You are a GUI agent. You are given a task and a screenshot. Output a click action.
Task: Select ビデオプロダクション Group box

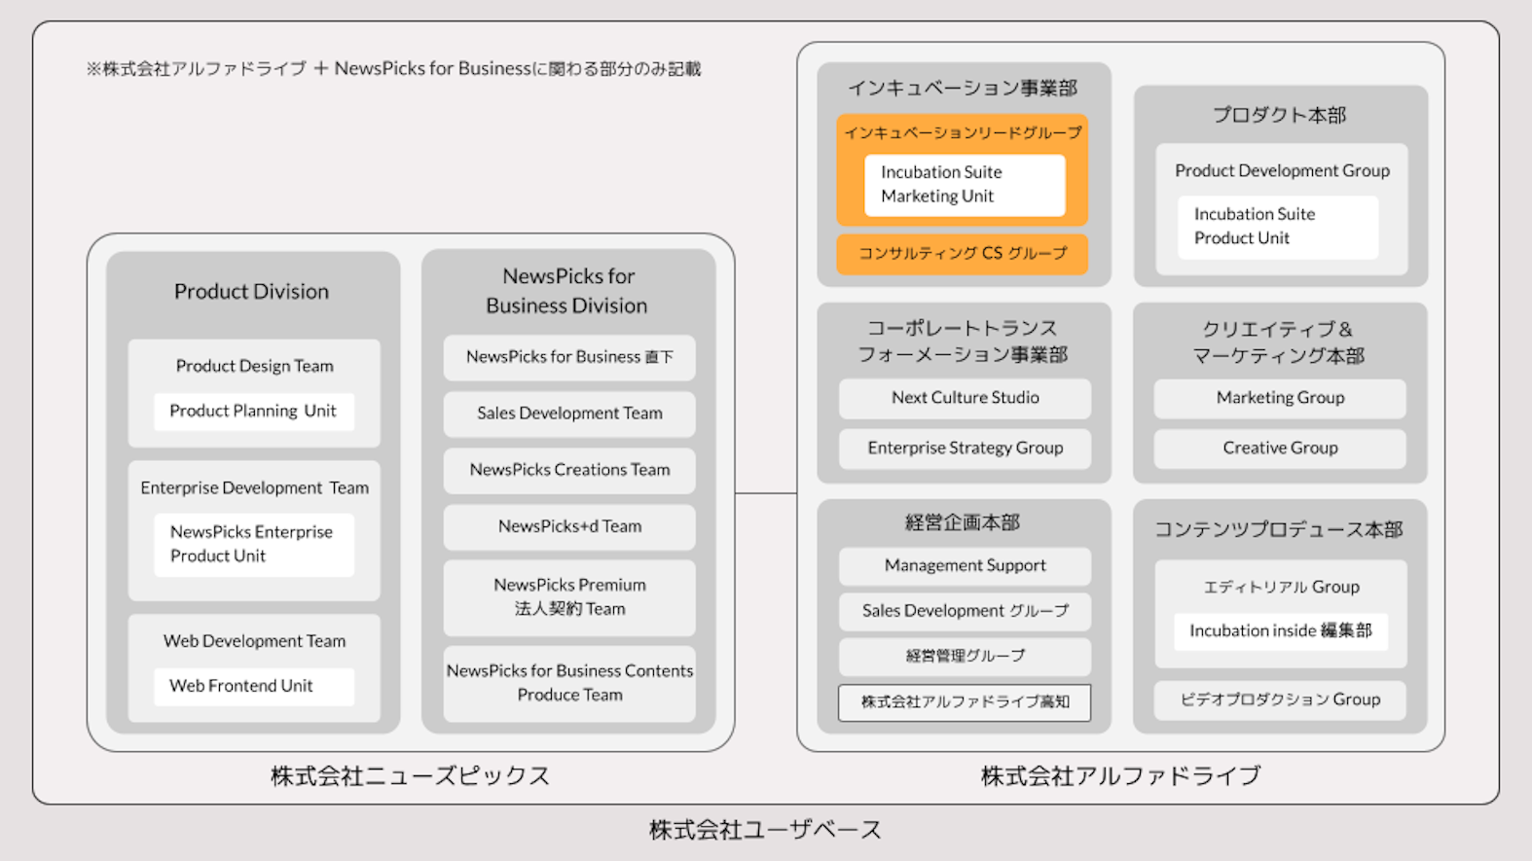click(1280, 700)
